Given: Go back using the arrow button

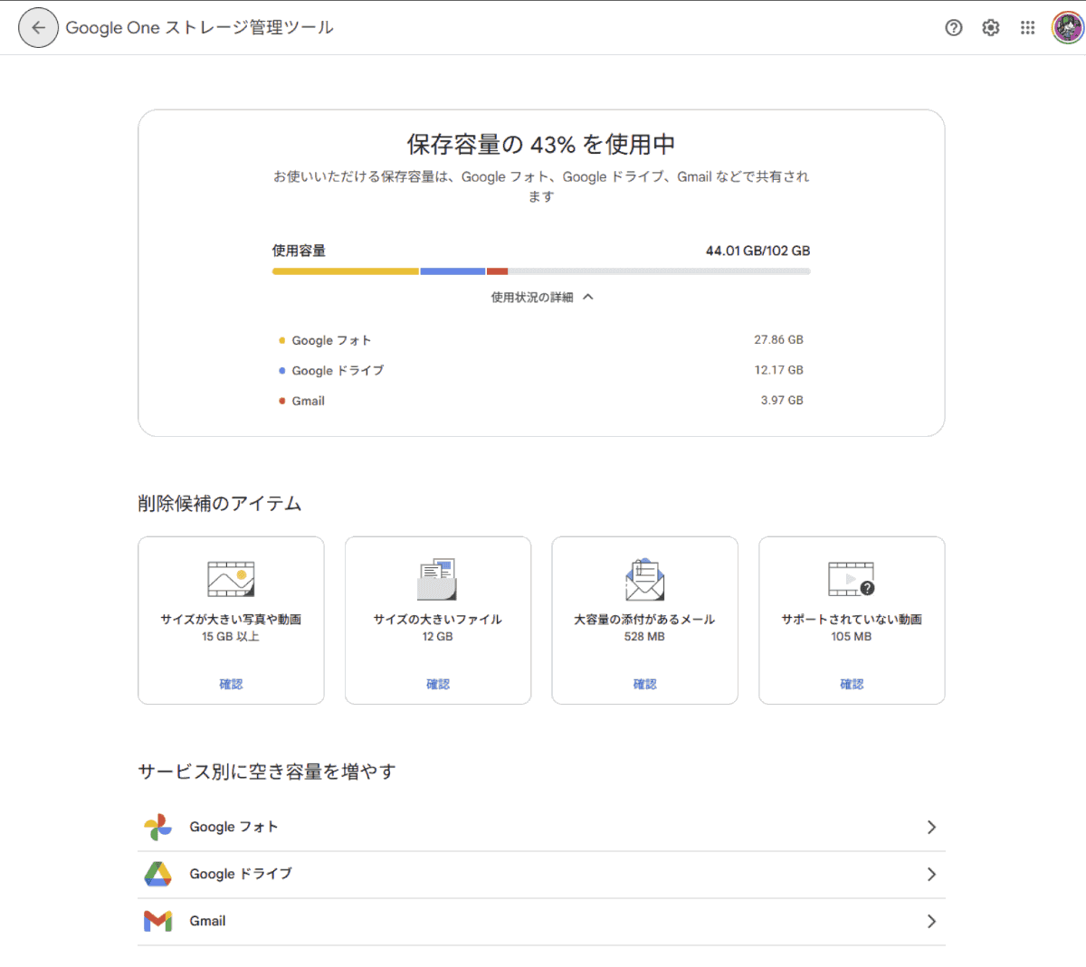Looking at the screenshot, I should pos(38,28).
